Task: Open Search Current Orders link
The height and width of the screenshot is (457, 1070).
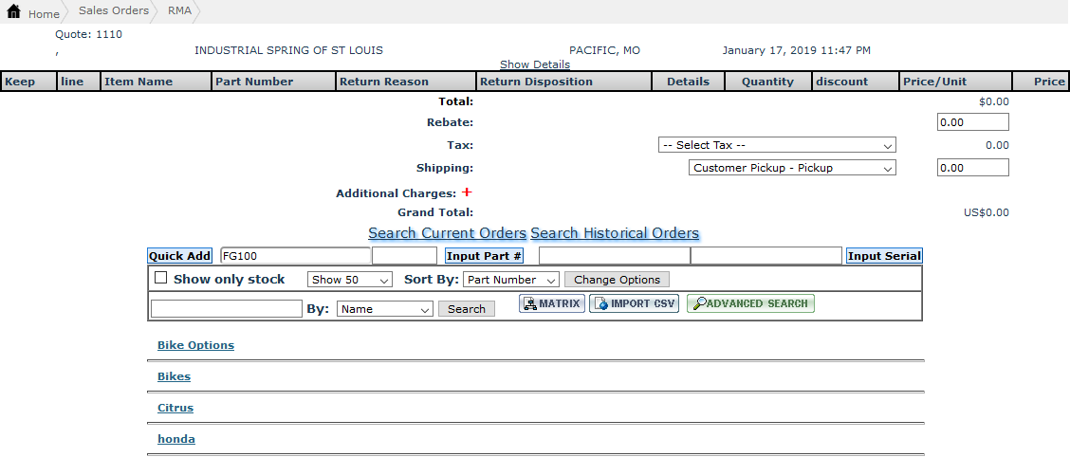Action: click(447, 233)
